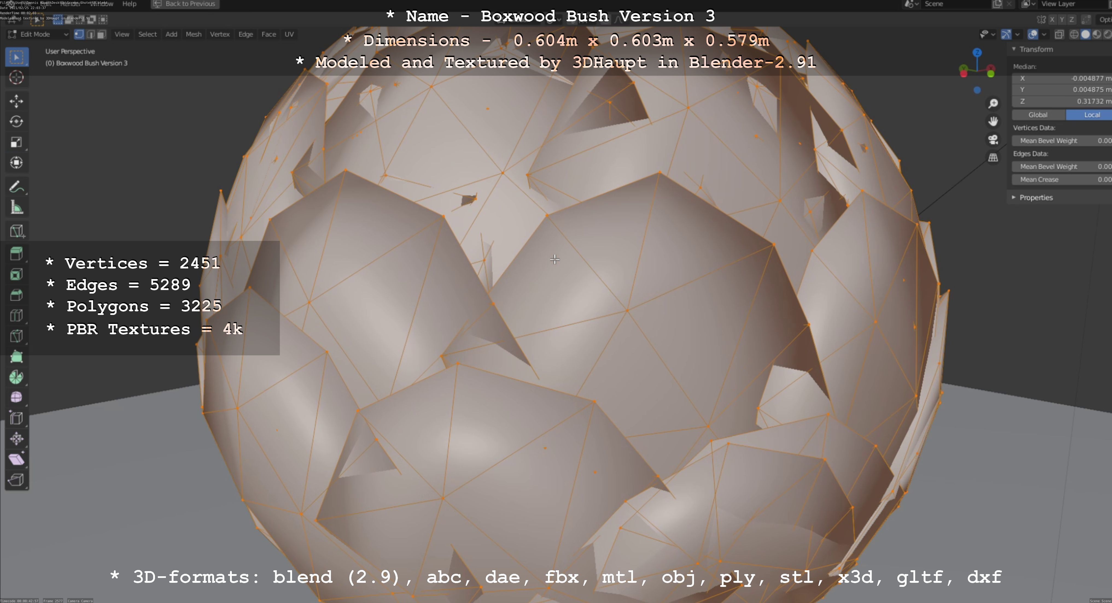This screenshot has height=603, width=1112.
Task: Select the Measure ruler tool
Action: click(x=17, y=208)
